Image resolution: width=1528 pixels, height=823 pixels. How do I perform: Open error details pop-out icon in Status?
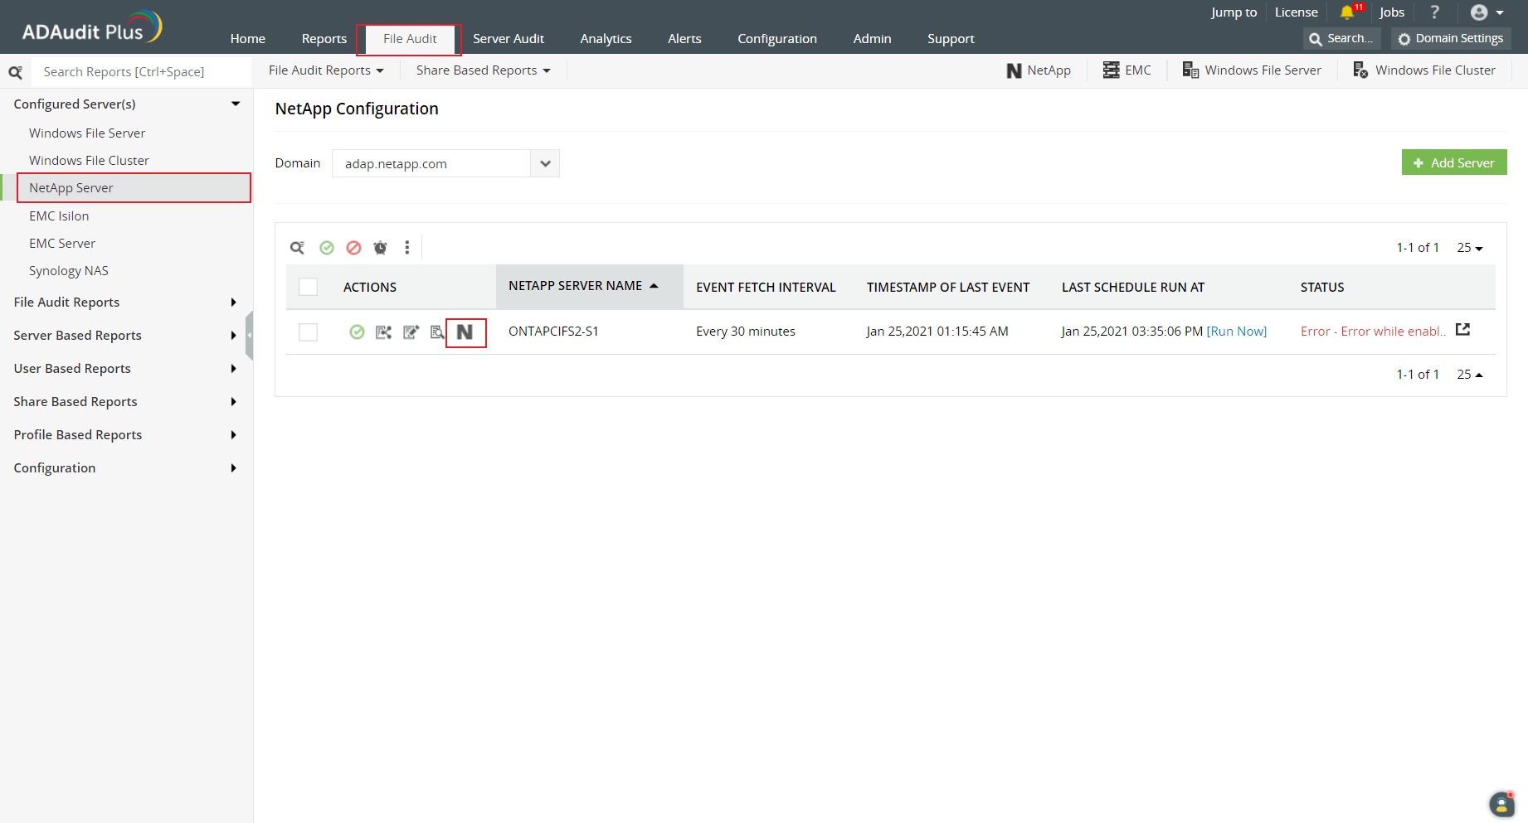(x=1462, y=330)
